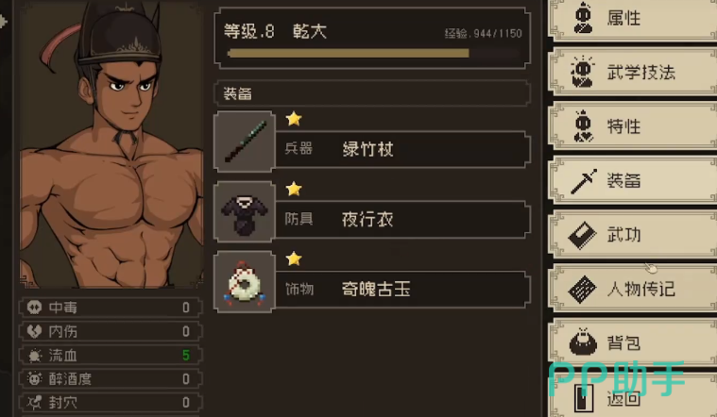717x417 pixels.
Task: Open the 武学技法 martial techniques menu
Action: click(x=633, y=72)
